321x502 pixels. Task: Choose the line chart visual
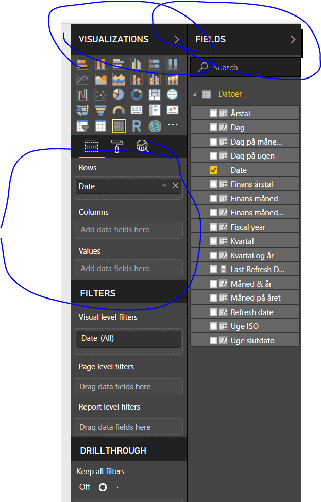click(x=82, y=79)
